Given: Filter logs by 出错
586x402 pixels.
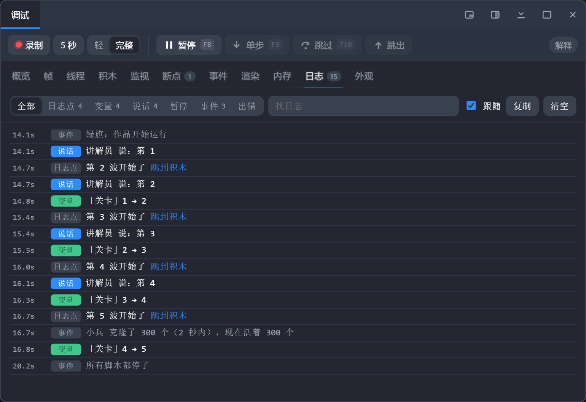Looking at the screenshot, I should (x=247, y=106).
